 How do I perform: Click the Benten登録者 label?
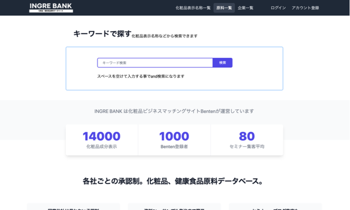pyautogui.click(x=174, y=147)
